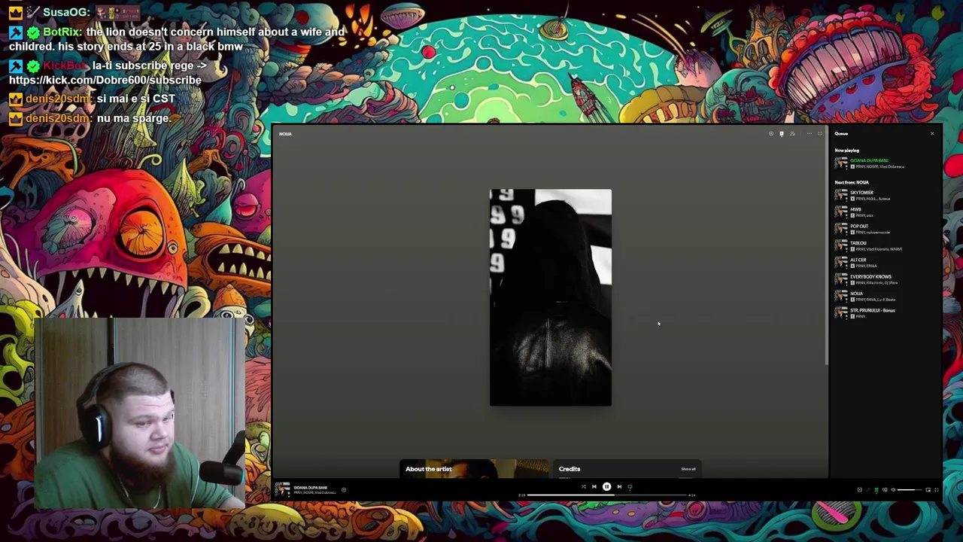Open the now playing album thumbnail in player bar

pos(282,489)
